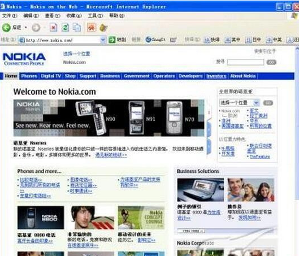
Task: Click the link under Nokia 8800 heading
Action: coord(35,241)
